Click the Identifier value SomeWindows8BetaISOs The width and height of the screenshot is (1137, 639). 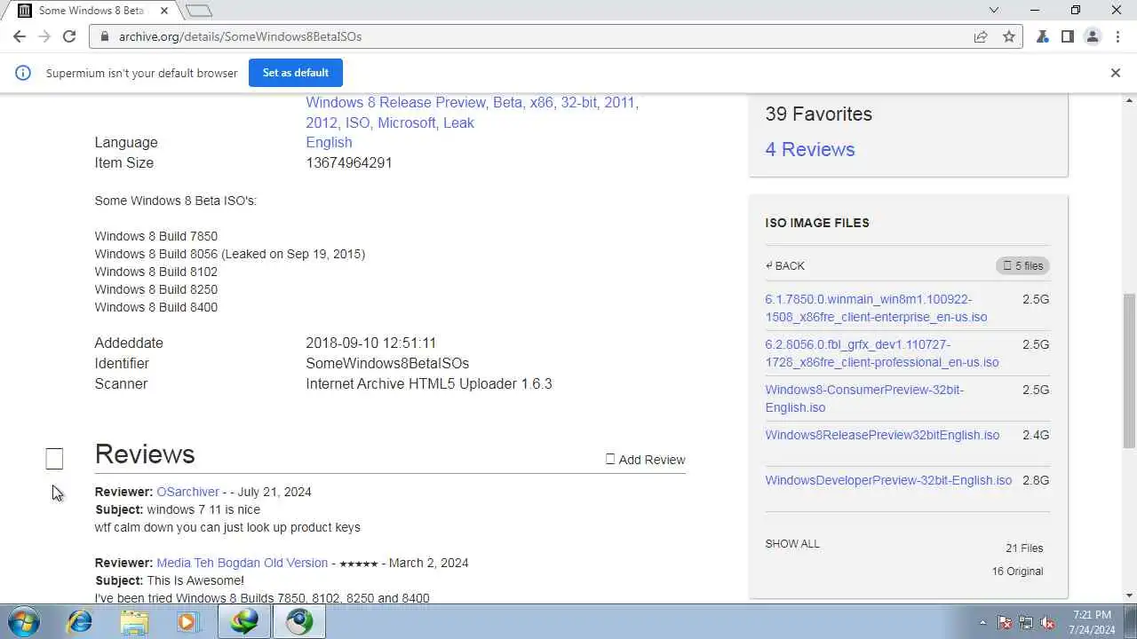(x=387, y=363)
